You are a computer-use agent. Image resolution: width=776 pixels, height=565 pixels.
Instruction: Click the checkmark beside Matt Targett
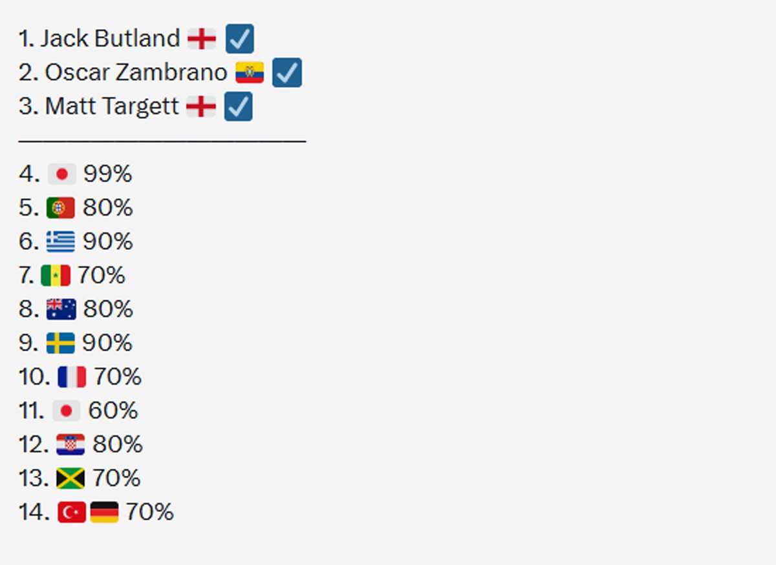238,107
